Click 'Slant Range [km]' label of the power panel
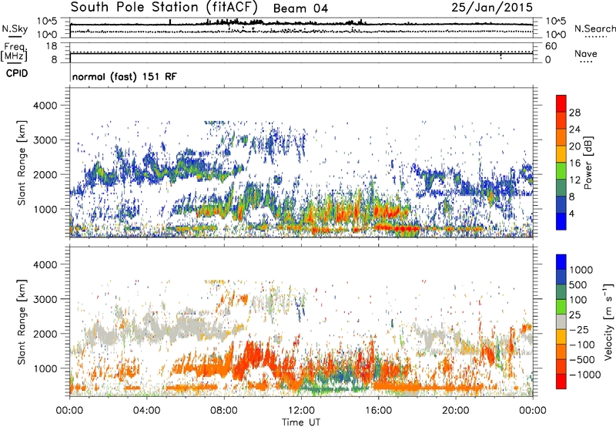This screenshot has width=616, height=427. [x=22, y=163]
